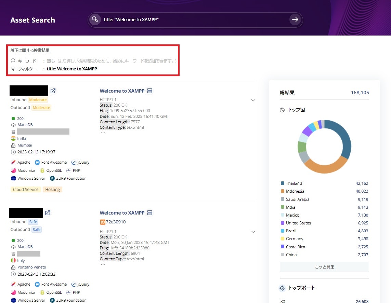The width and height of the screenshot is (391, 303).
Task: Click server icon beside second Welcome to XAMPP
Action: 149,213
